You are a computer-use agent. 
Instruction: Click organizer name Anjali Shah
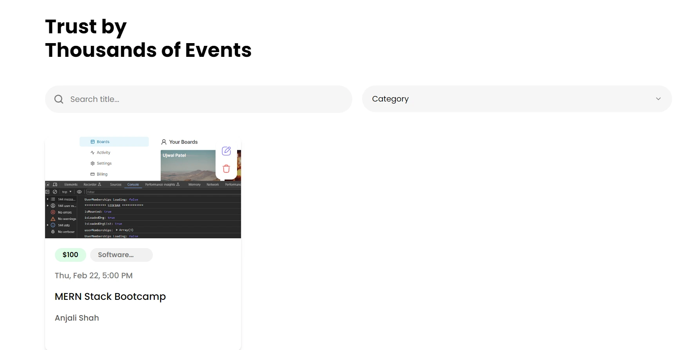click(x=77, y=318)
